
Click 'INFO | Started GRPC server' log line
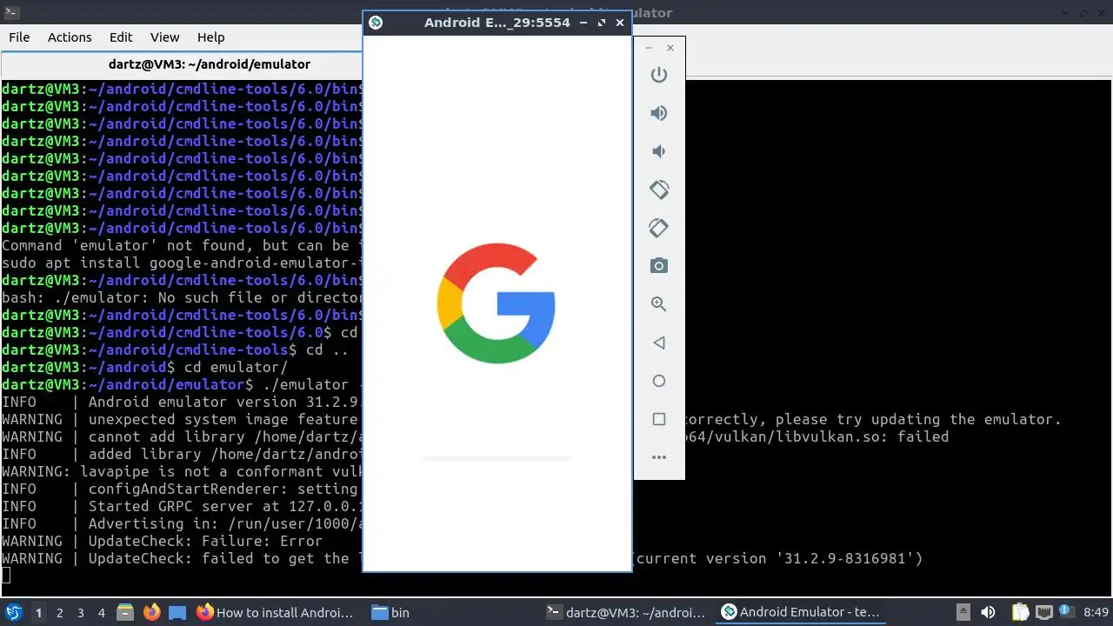coord(182,506)
